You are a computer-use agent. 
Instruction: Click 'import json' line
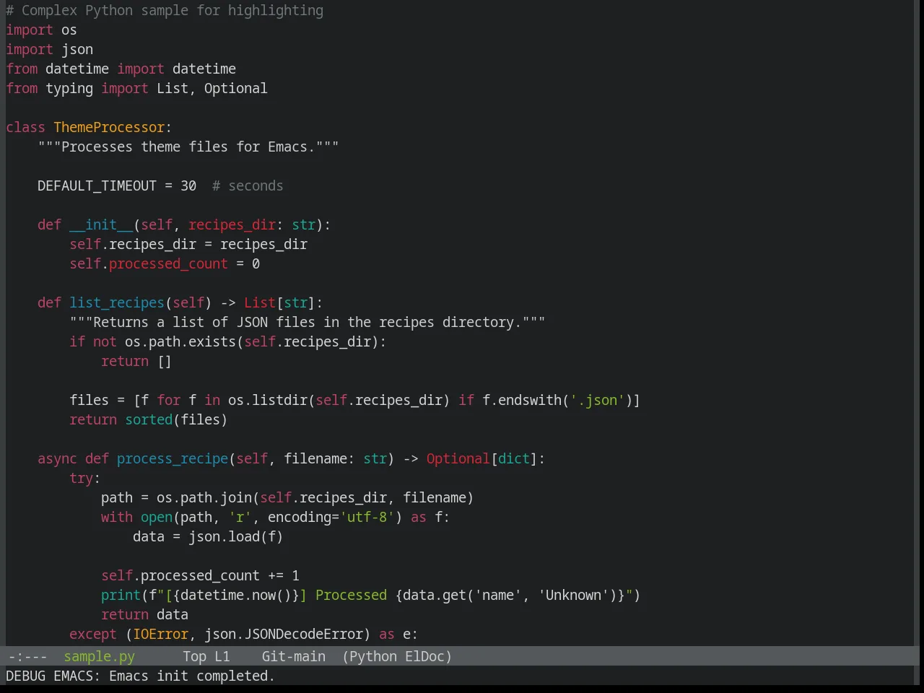coord(49,49)
